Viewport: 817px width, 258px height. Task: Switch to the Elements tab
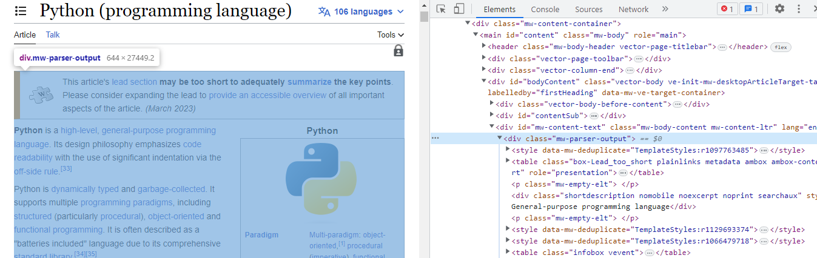(x=499, y=9)
